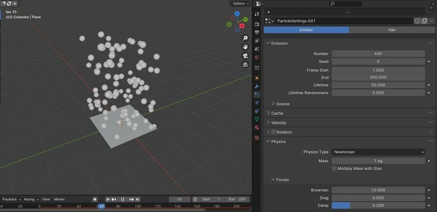Click the particle Number field 400
The width and height of the screenshot is (437, 212).
(378, 54)
